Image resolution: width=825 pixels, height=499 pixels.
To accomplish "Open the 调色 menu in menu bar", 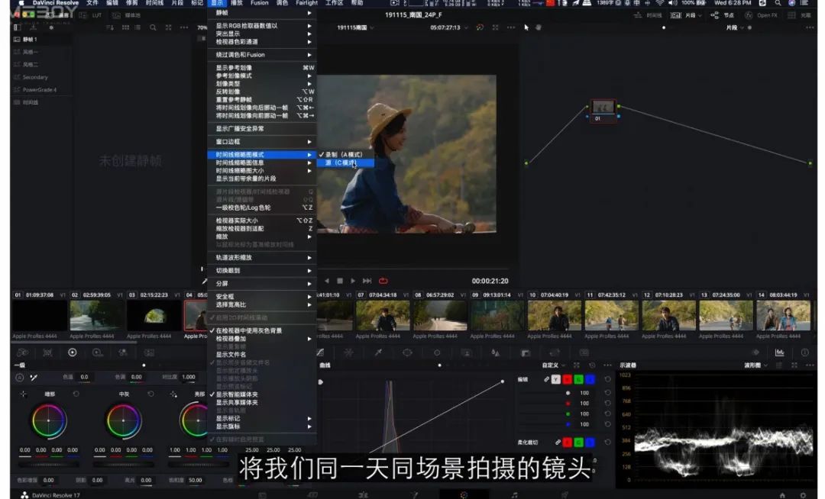I will (282, 3).
